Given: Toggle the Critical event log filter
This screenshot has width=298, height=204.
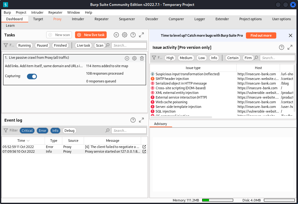Looking at the screenshot, I should pos(27,131).
